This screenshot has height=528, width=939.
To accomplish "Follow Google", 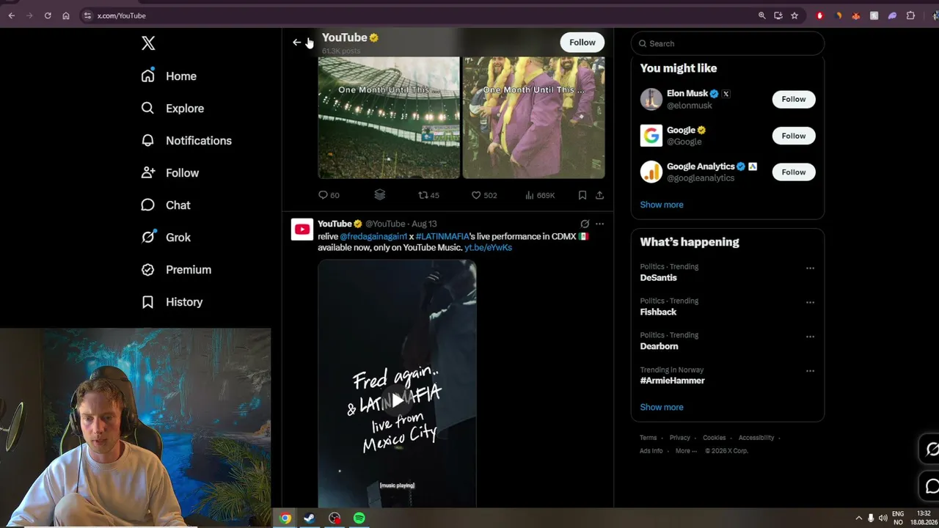I will tap(794, 136).
